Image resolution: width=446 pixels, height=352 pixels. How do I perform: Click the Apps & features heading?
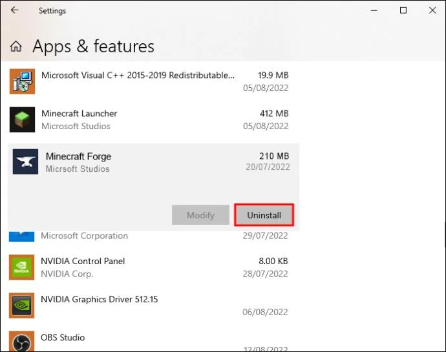click(93, 47)
